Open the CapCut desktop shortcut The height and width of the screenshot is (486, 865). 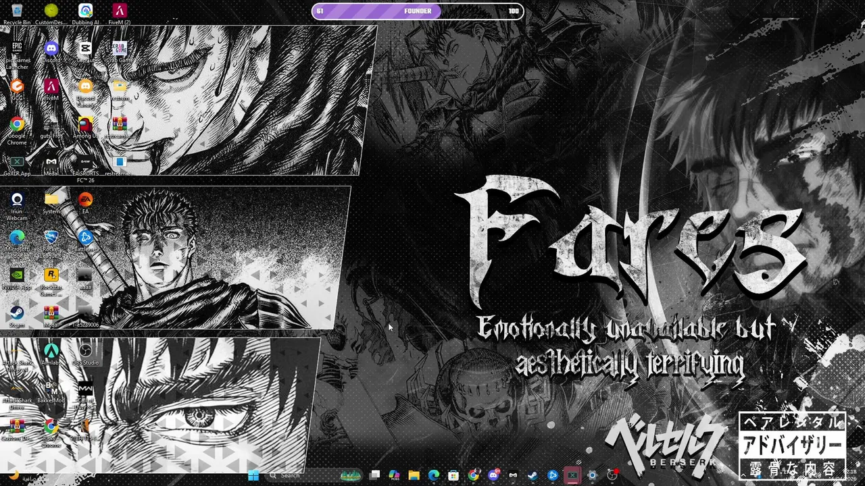click(85, 51)
